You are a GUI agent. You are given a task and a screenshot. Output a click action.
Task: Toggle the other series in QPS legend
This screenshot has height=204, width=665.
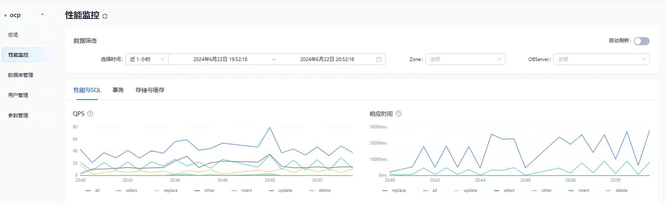pyautogui.click(x=205, y=190)
